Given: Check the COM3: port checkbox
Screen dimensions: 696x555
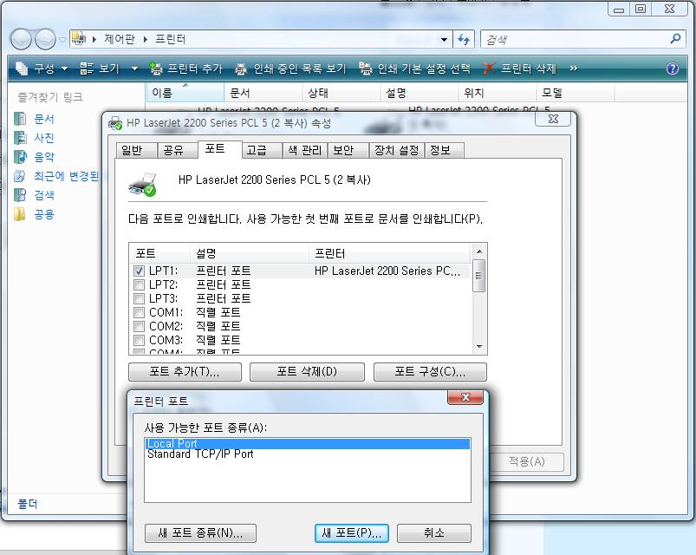Looking at the screenshot, I should coord(139,340).
